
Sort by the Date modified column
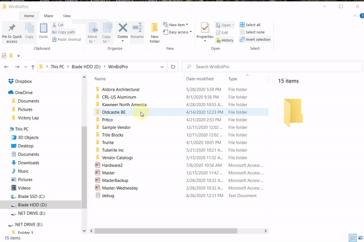pos(200,79)
